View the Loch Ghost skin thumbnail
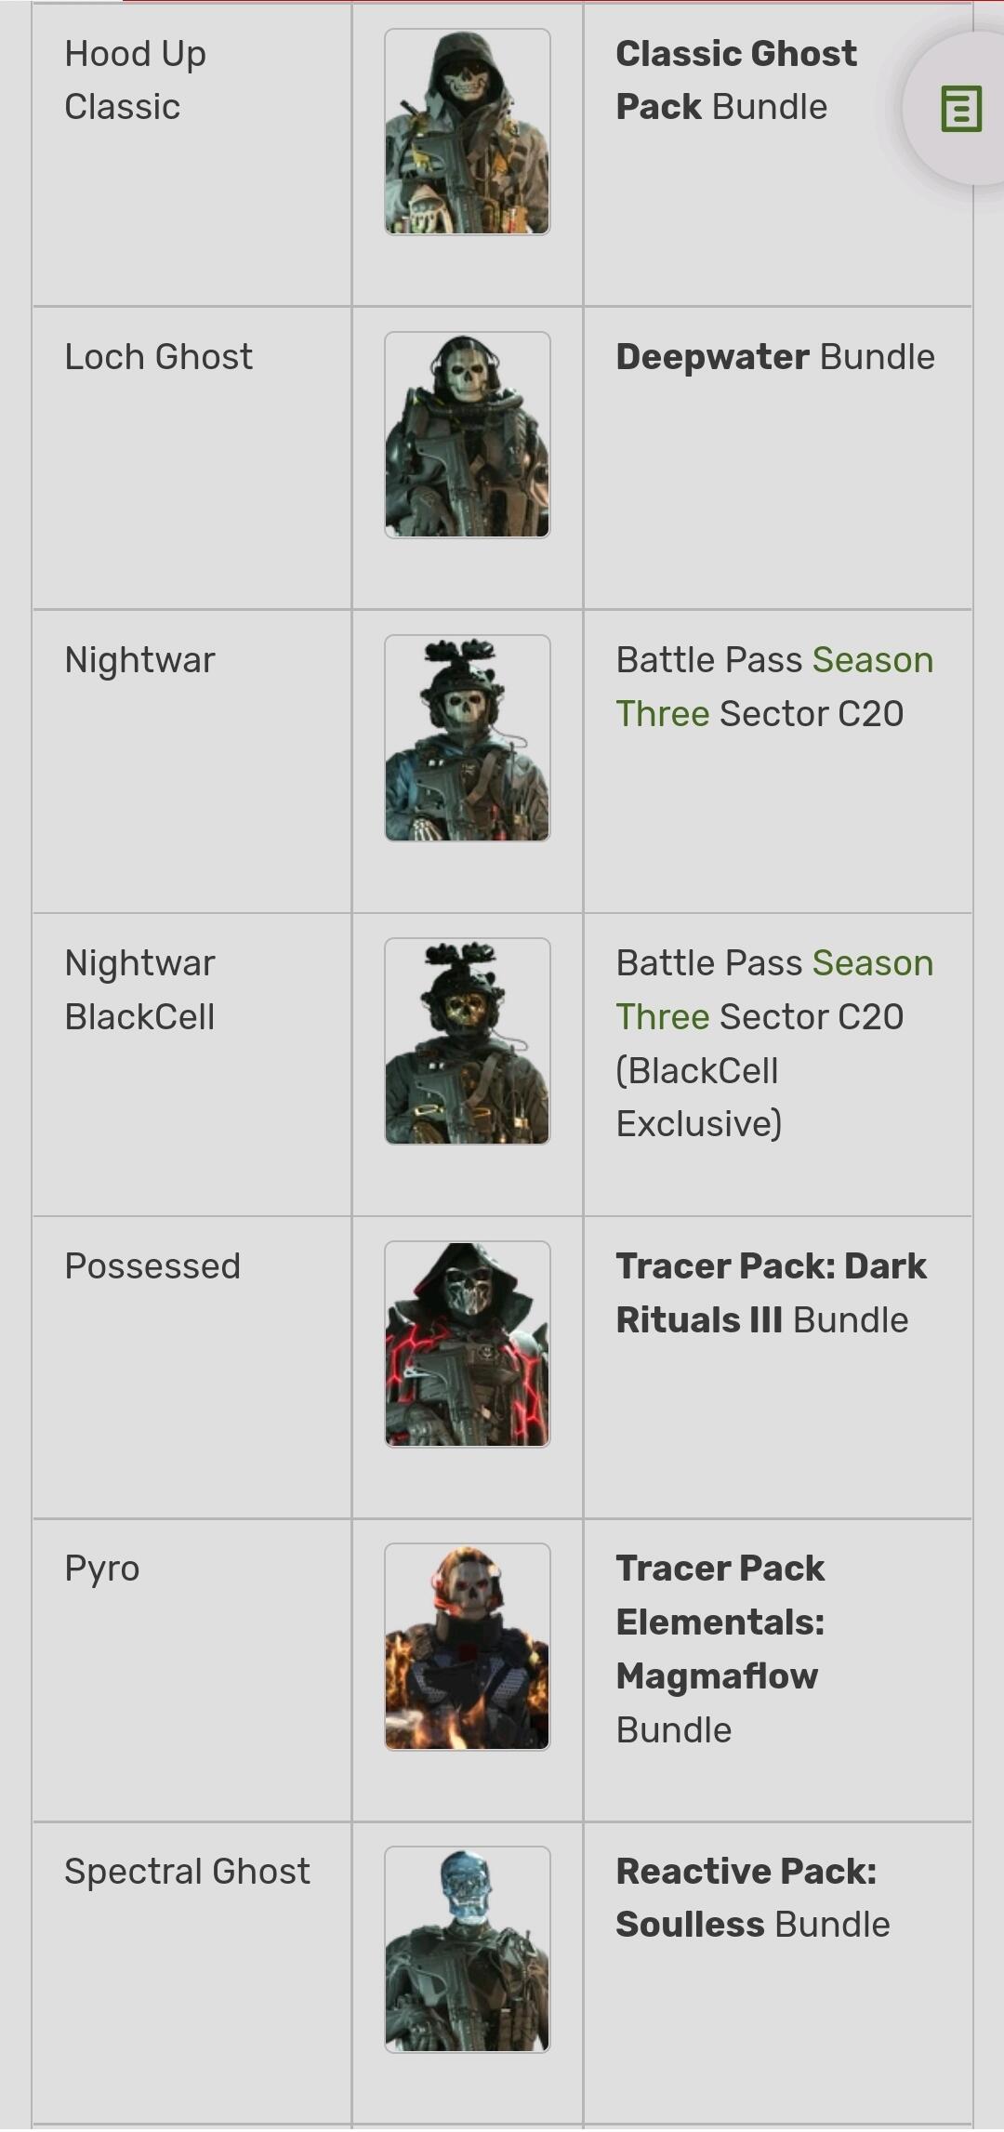This screenshot has width=1004, height=2132. [x=468, y=435]
